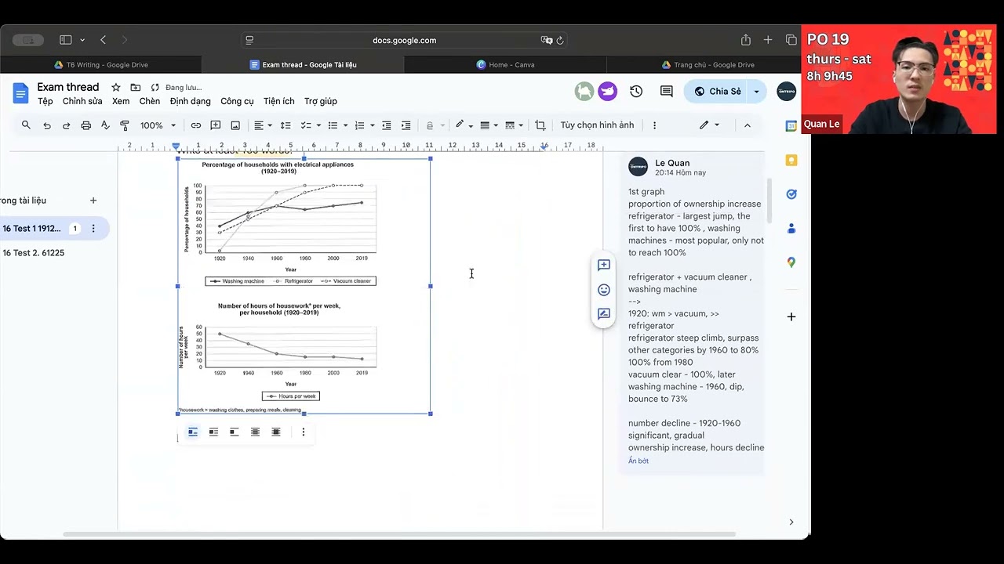Open the Chỉnh sửa menu
This screenshot has width=1004, height=564.
82,101
